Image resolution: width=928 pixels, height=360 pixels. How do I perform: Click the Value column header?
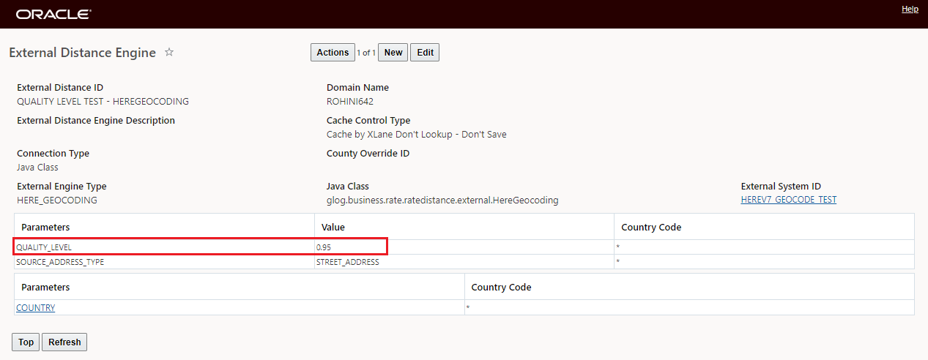click(x=333, y=228)
